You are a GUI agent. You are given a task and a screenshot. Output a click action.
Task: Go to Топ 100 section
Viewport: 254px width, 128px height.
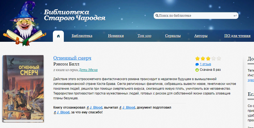pyautogui.click(x=144, y=36)
